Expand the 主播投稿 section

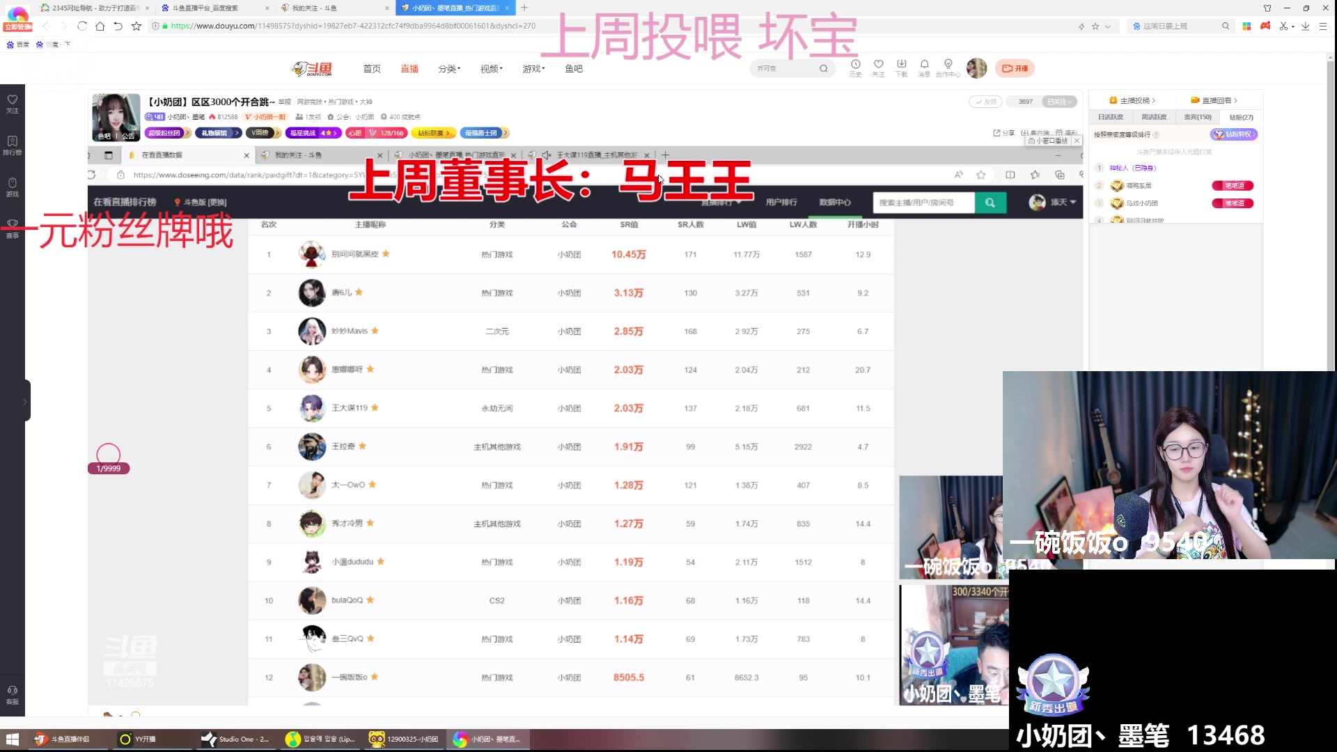[1133, 100]
